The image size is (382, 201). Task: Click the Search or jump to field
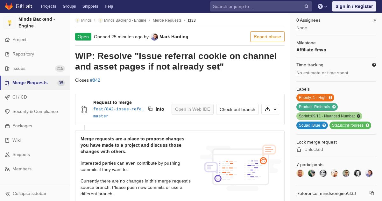[x=261, y=6]
